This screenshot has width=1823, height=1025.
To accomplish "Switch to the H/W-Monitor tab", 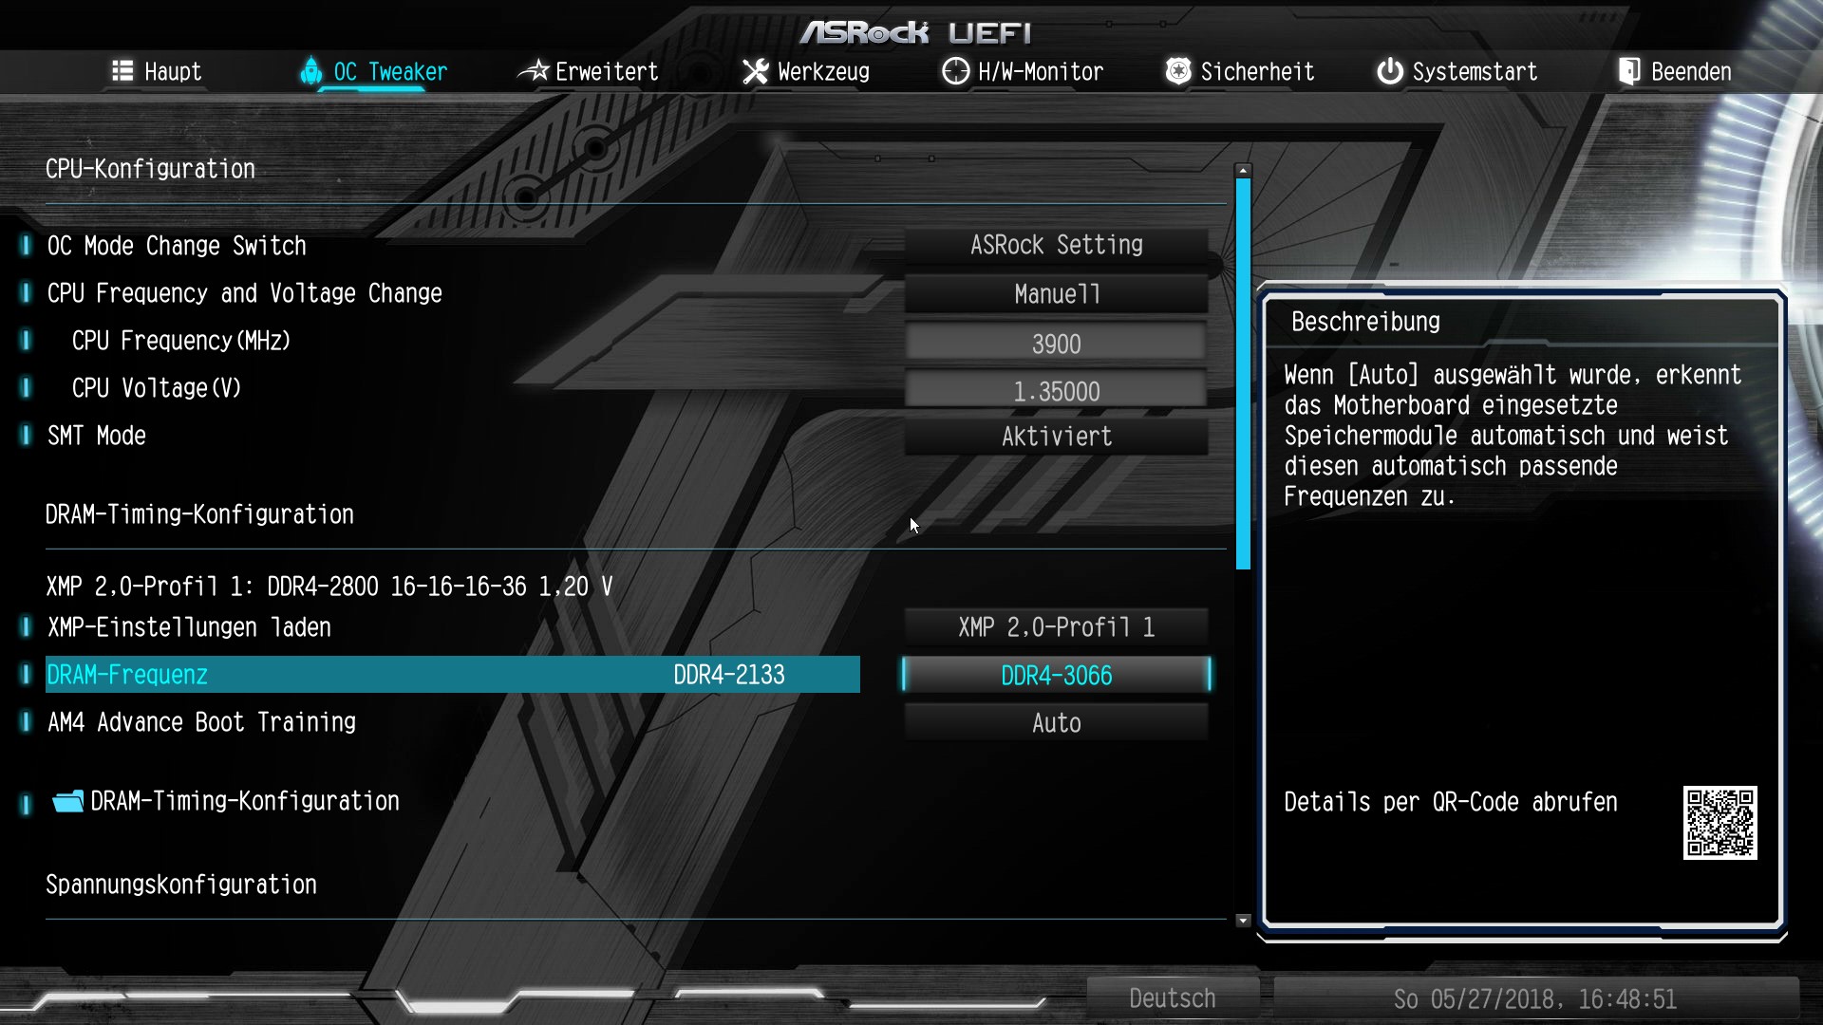I will (x=1041, y=71).
